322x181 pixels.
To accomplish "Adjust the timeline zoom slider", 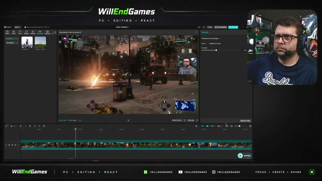I will (239, 126).
